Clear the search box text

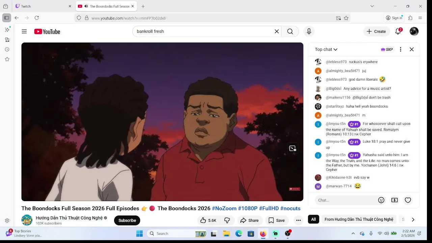[277, 31]
